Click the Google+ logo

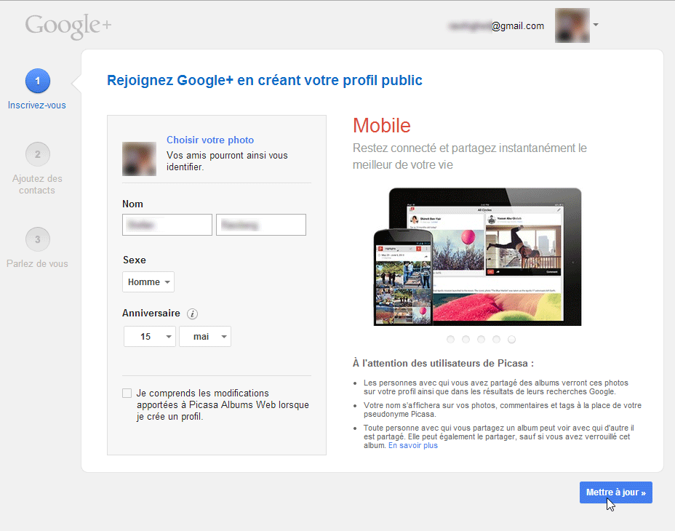click(x=68, y=25)
